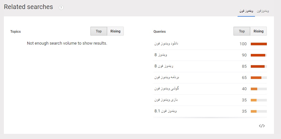Open the query دانلود ویندوز فون
This screenshot has height=139, width=281.
tap(166, 44)
